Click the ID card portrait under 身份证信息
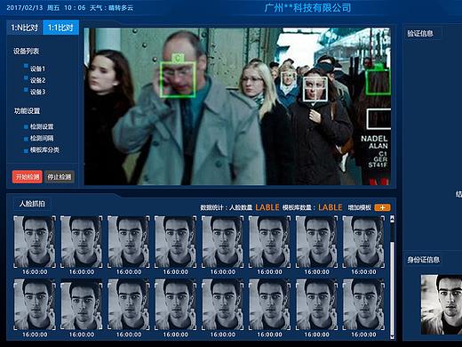The height and width of the screenshot is (347, 462). [x=442, y=304]
